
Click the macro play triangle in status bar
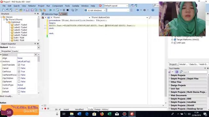42,109
